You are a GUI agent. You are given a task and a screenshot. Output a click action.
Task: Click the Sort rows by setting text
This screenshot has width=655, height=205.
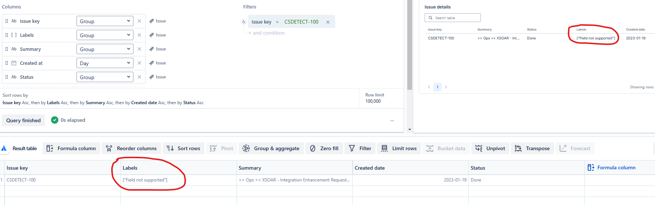coord(103,103)
